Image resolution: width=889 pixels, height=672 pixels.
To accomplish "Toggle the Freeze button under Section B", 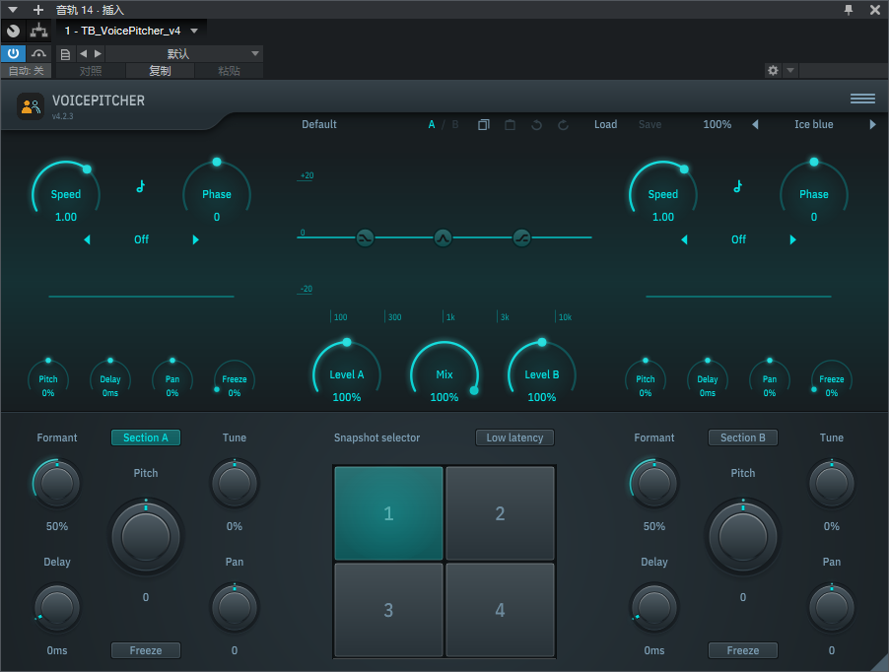I will coord(743,650).
